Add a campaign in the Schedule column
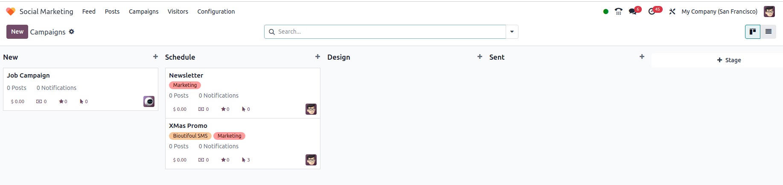This screenshot has height=185, width=783. pyautogui.click(x=317, y=57)
